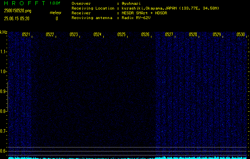This screenshot has height=159, width=250.
Task: Click the 1.0 kHz axis value
Action: click(x=3, y=72)
